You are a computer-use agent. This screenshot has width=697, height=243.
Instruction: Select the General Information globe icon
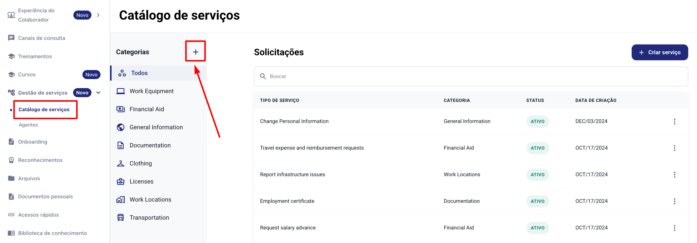(120, 127)
